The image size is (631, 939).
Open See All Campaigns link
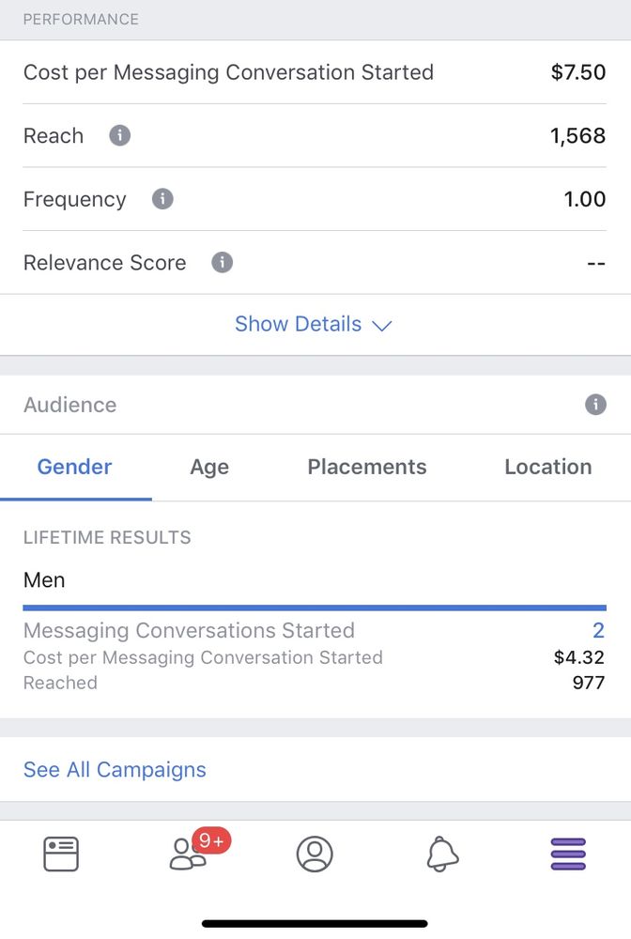115,770
